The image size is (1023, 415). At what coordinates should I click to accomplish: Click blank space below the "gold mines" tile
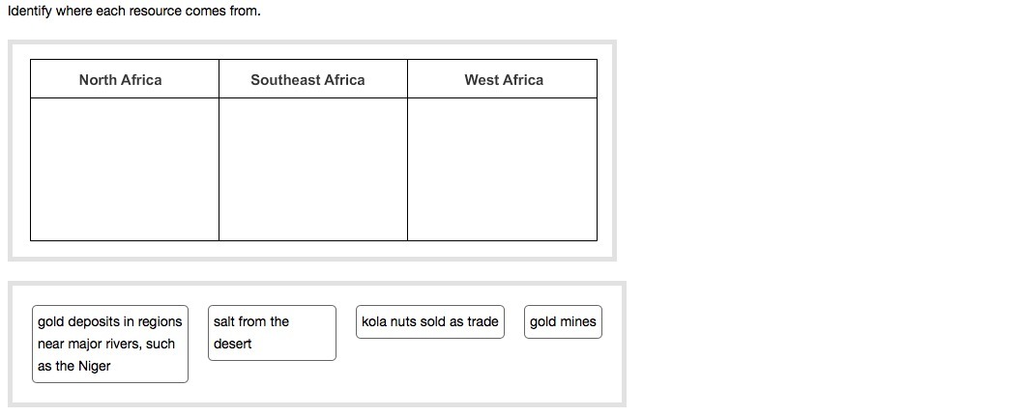coord(563,372)
